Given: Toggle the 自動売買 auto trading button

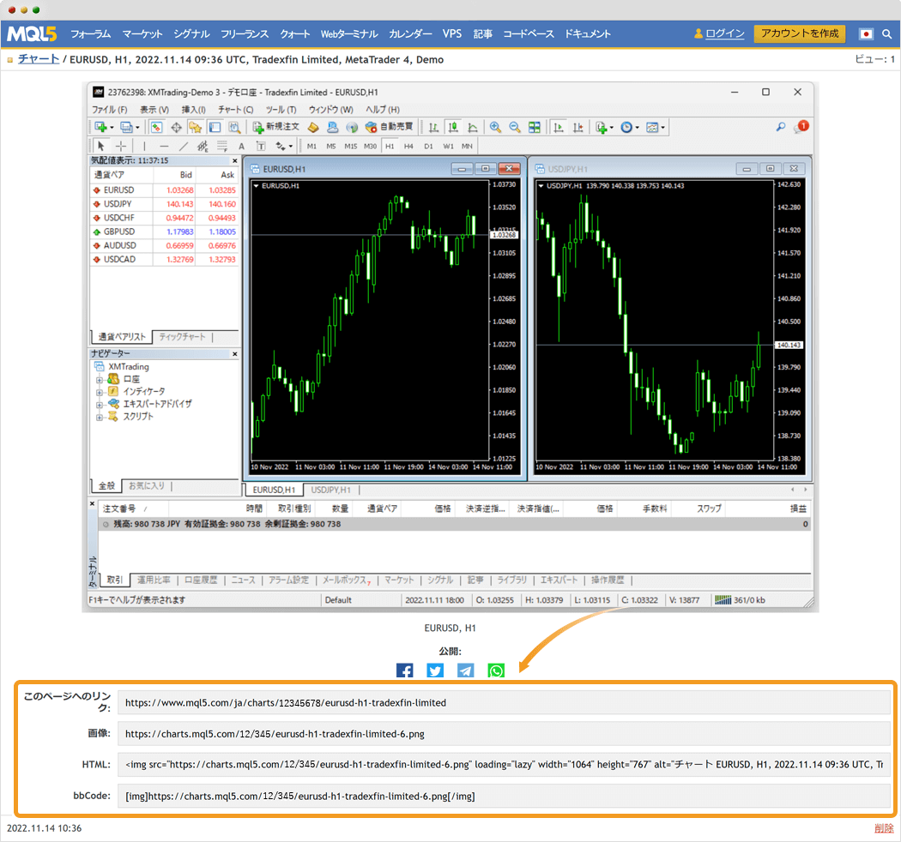Looking at the screenshot, I should point(390,127).
